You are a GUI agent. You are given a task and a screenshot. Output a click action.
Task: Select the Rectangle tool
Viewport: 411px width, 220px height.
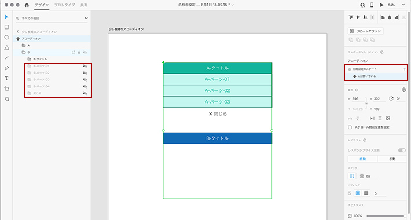pyautogui.click(x=6, y=27)
